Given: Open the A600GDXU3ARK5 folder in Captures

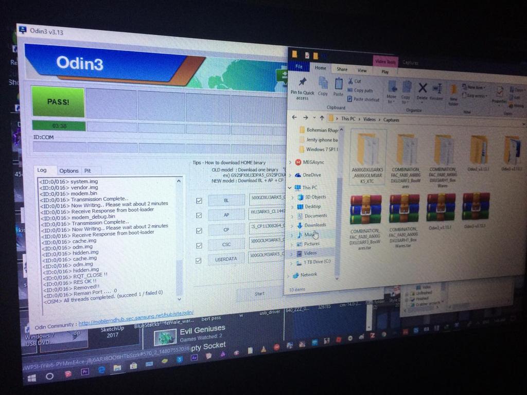Looking at the screenshot, I should click(x=367, y=157).
